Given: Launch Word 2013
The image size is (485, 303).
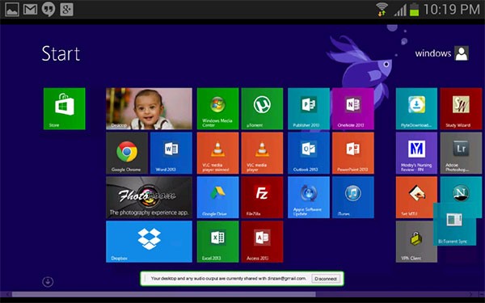Looking at the screenshot, I should point(171,153).
